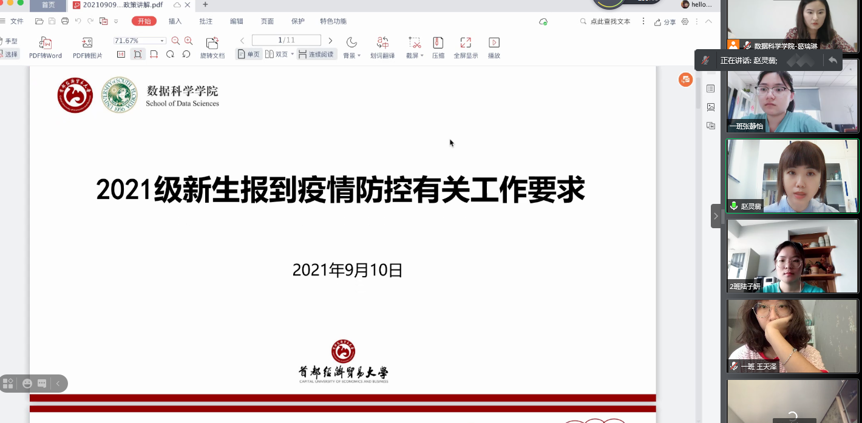This screenshot has width=862, height=423.
Task: Click the cloud sync status icon
Action: (543, 22)
